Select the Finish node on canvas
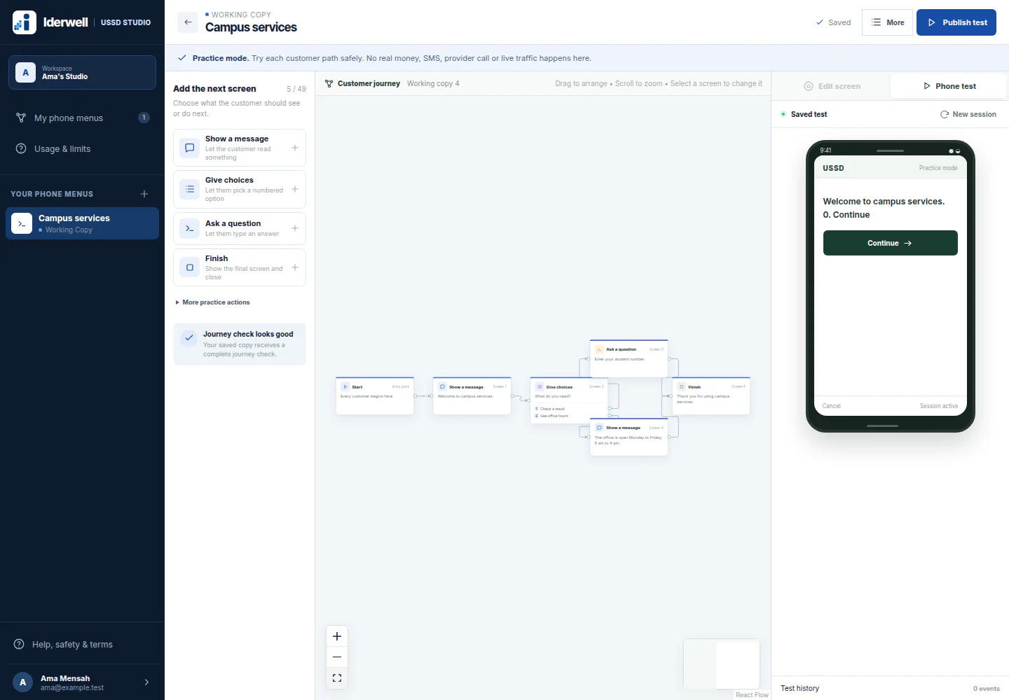This screenshot has width=1009, height=700. click(711, 396)
